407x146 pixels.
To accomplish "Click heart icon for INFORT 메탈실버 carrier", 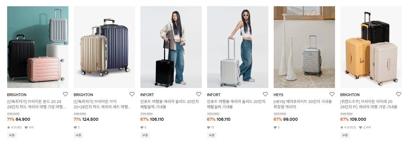I will (x=265, y=94).
